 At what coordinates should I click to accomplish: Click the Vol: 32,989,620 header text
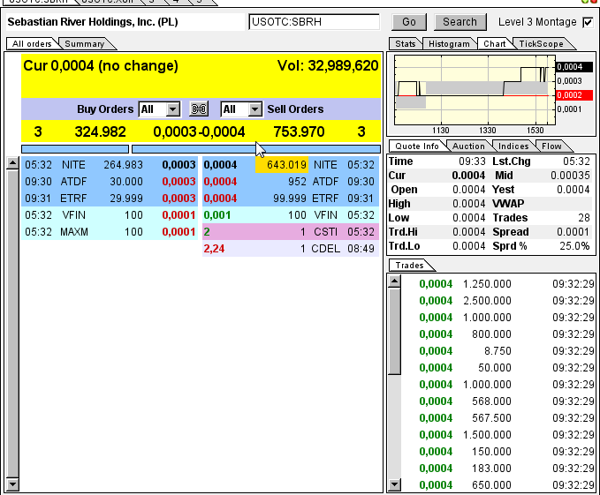(x=328, y=66)
